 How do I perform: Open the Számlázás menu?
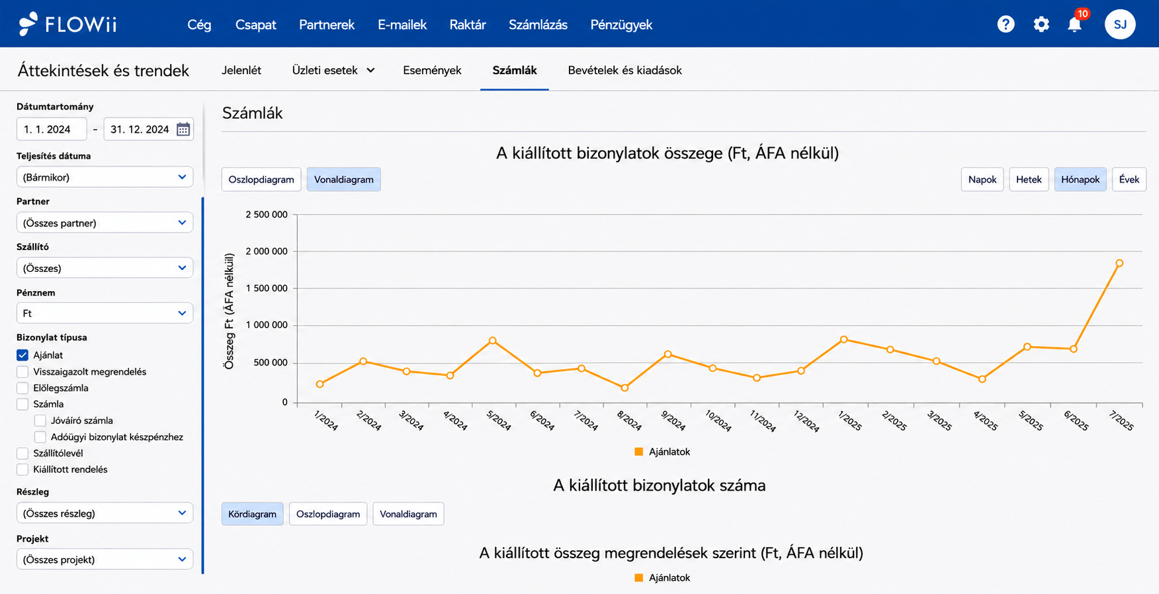pyautogui.click(x=538, y=24)
